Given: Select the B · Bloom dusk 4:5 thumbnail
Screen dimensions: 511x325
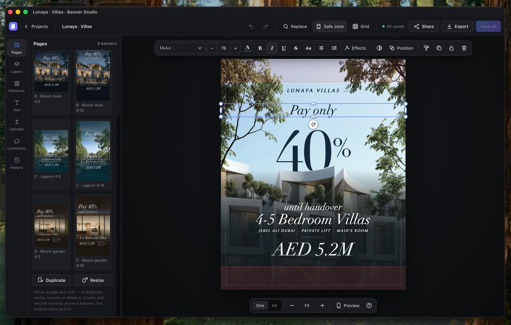Looking at the screenshot, I should [x=51, y=71].
